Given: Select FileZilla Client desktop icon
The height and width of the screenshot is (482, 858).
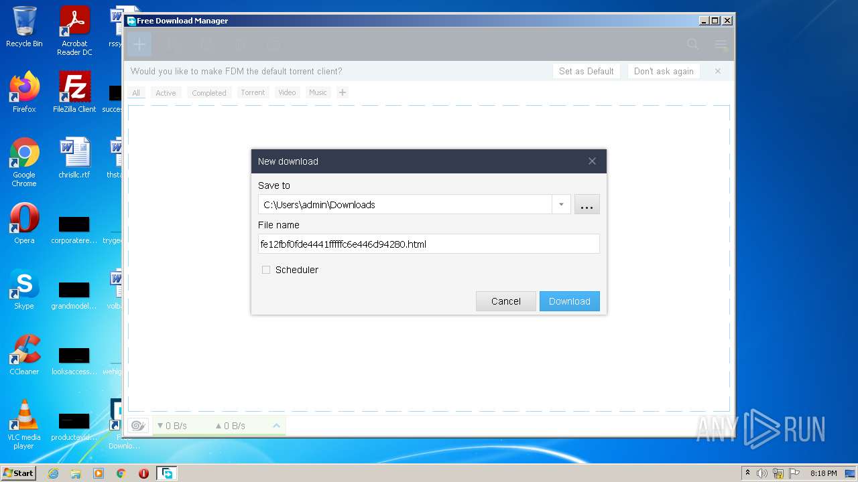Looking at the screenshot, I should [x=74, y=92].
